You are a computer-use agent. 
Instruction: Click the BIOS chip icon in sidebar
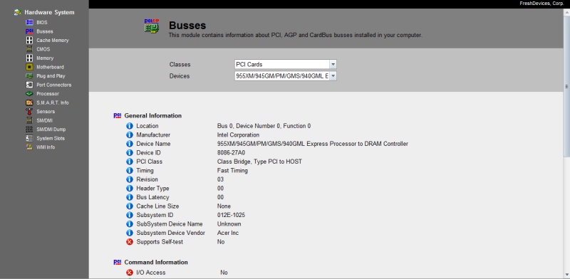tap(29, 23)
